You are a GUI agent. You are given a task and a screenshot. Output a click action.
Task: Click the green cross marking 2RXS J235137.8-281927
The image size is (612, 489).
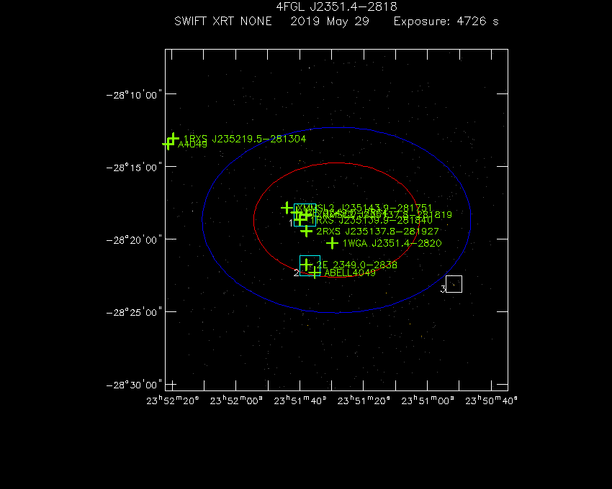(307, 232)
